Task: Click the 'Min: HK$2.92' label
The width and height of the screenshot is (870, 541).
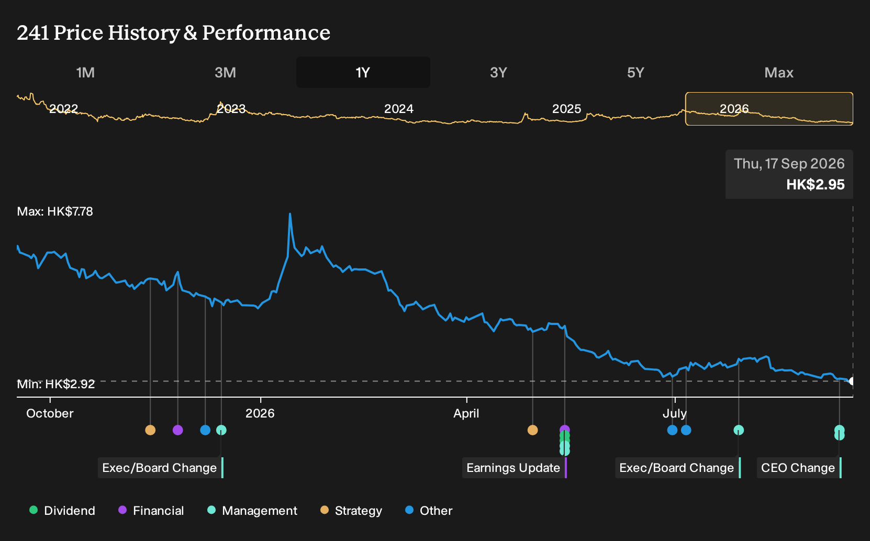Action: point(56,384)
